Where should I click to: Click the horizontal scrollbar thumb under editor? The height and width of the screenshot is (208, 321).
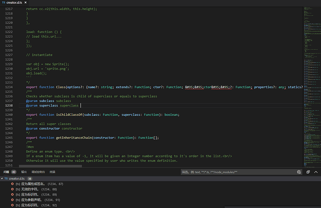50,166
